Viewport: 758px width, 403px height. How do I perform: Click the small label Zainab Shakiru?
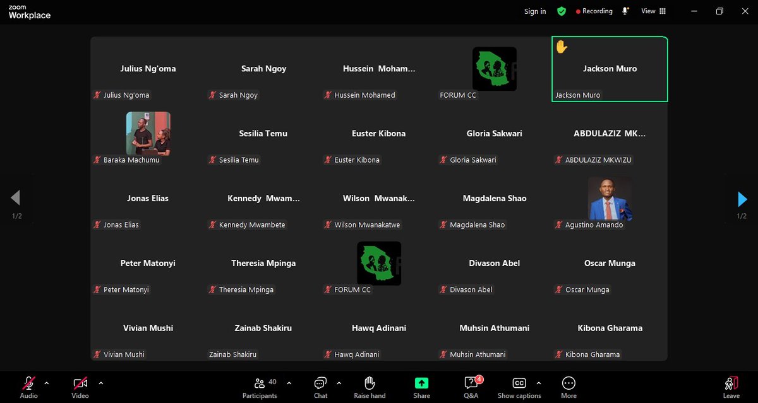232,354
